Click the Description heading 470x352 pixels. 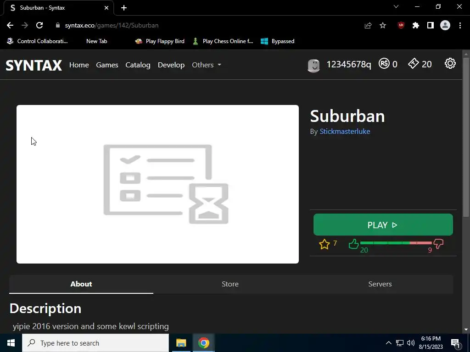click(45, 308)
